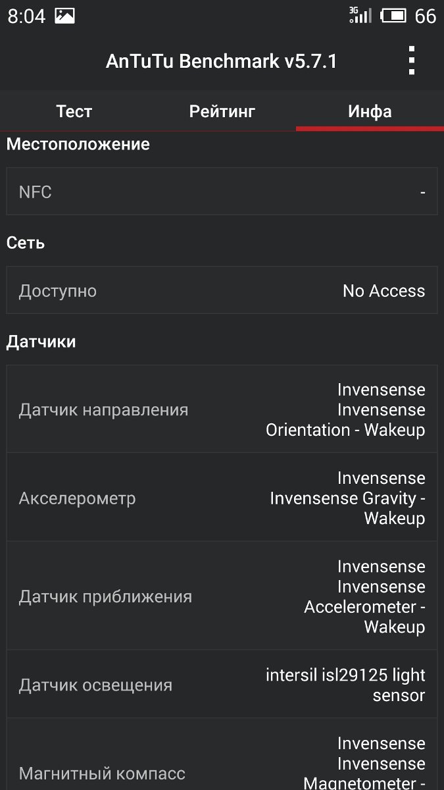Tap the Датчик освещения row
This screenshot has width=444, height=790.
pyautogui.click(x=222, y=685)
